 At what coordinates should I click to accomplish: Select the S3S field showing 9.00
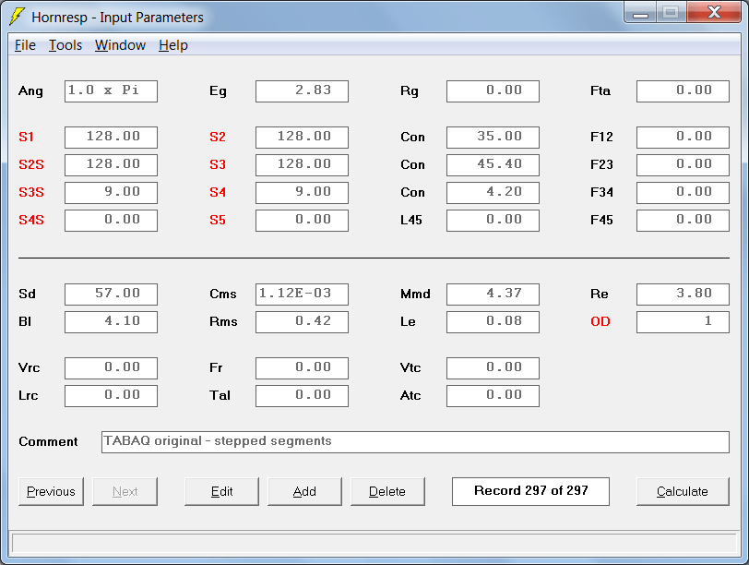pos(111,193)
